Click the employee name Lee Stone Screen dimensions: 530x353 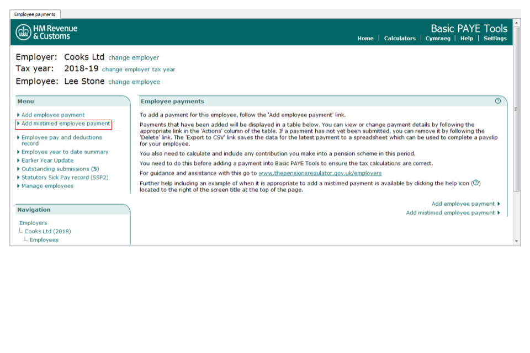[84, 82]
